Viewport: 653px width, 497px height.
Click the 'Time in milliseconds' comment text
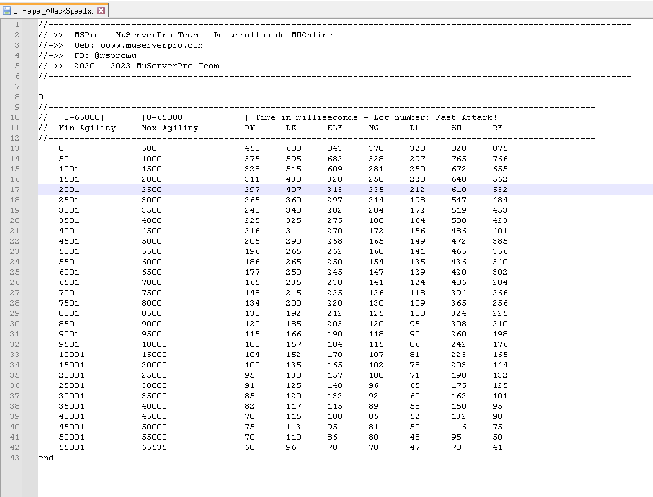(x=306, y=117)
